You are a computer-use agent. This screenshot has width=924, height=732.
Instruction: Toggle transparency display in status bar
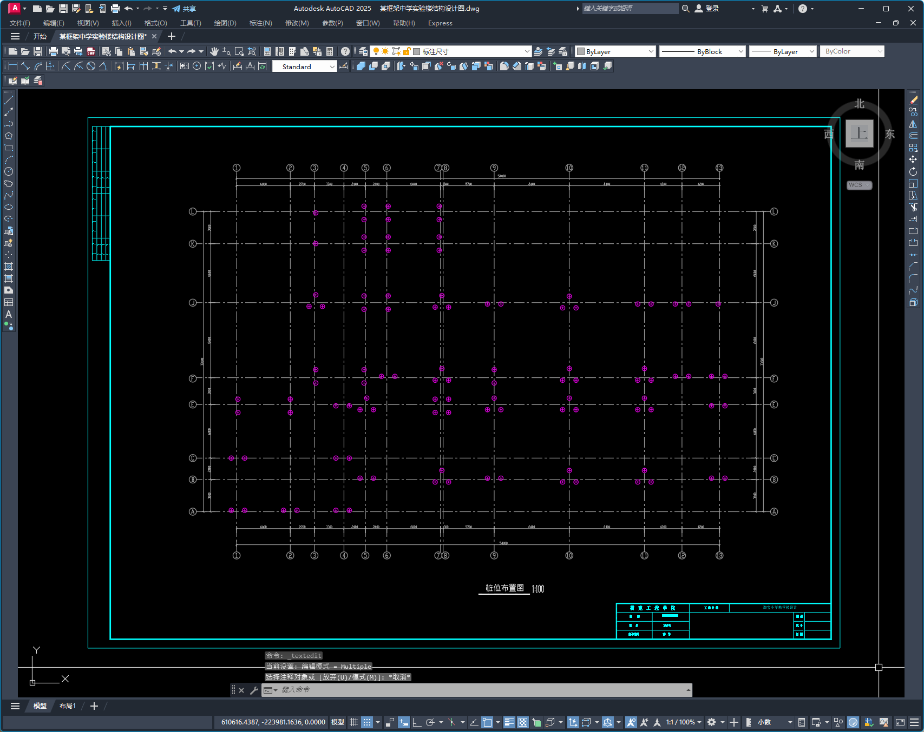pyautogui.click(x=523, y=722)
